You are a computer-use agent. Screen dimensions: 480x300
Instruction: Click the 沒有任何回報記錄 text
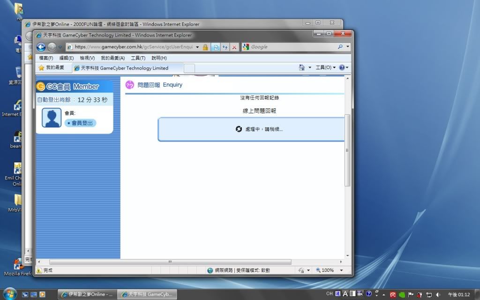point(259,97)
